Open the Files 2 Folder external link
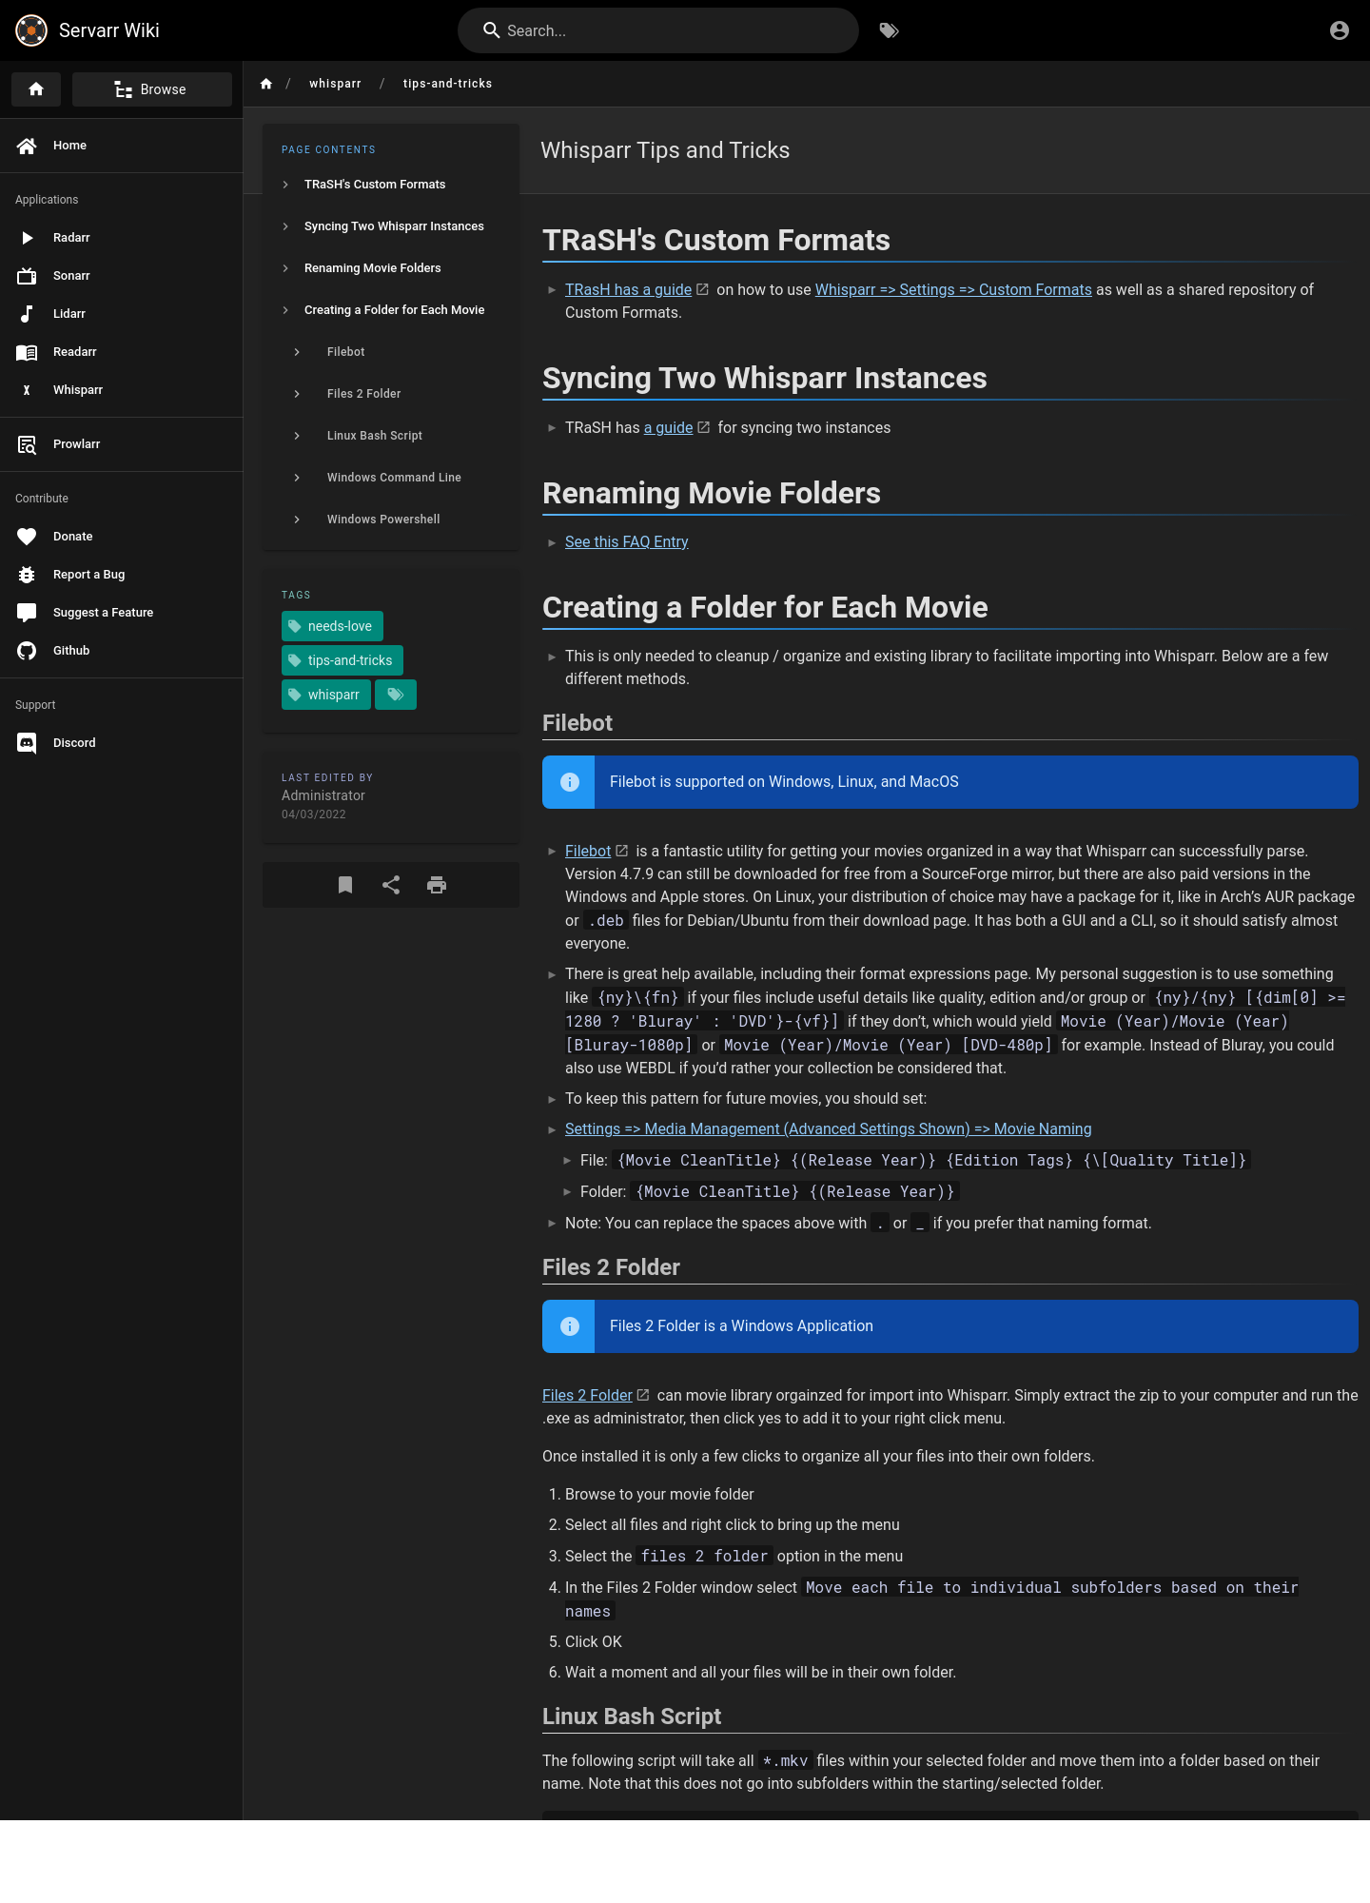 coord(587,1396)
